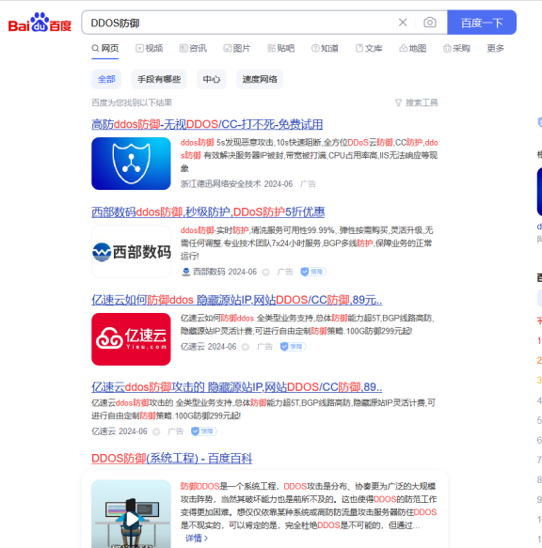Screen dimensions: 542x548
Task: Select the 速度网络 filter chip
Action: (260, 79)
